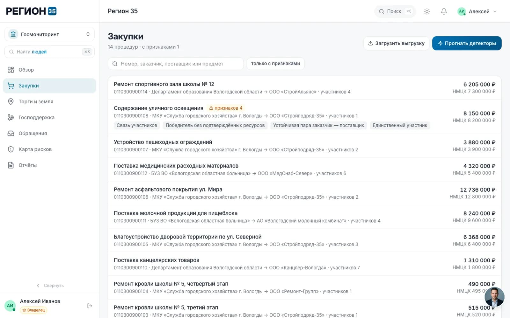
Task: Click the Отчёты document icon
Action: click(11, 165)
